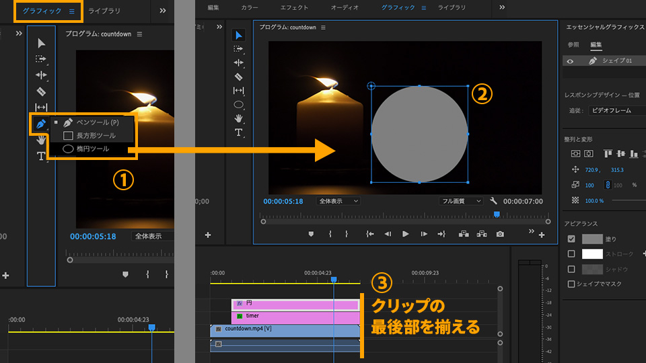Select Ripple Edit tool in right toolbar

point(238,63)
